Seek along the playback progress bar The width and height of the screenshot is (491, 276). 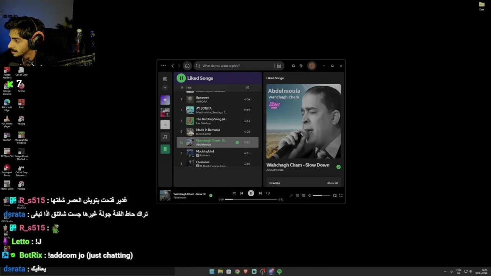251,199
